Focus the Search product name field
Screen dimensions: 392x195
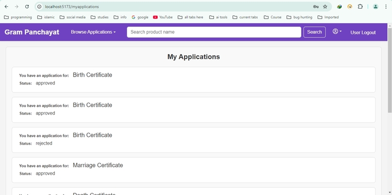pos(214,32)
